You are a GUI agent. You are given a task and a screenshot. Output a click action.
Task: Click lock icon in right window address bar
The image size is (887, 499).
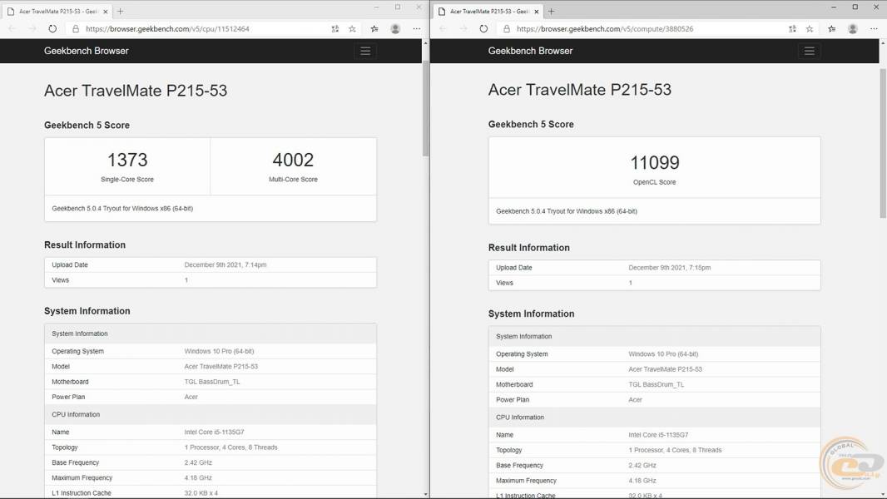pos(506,29)
